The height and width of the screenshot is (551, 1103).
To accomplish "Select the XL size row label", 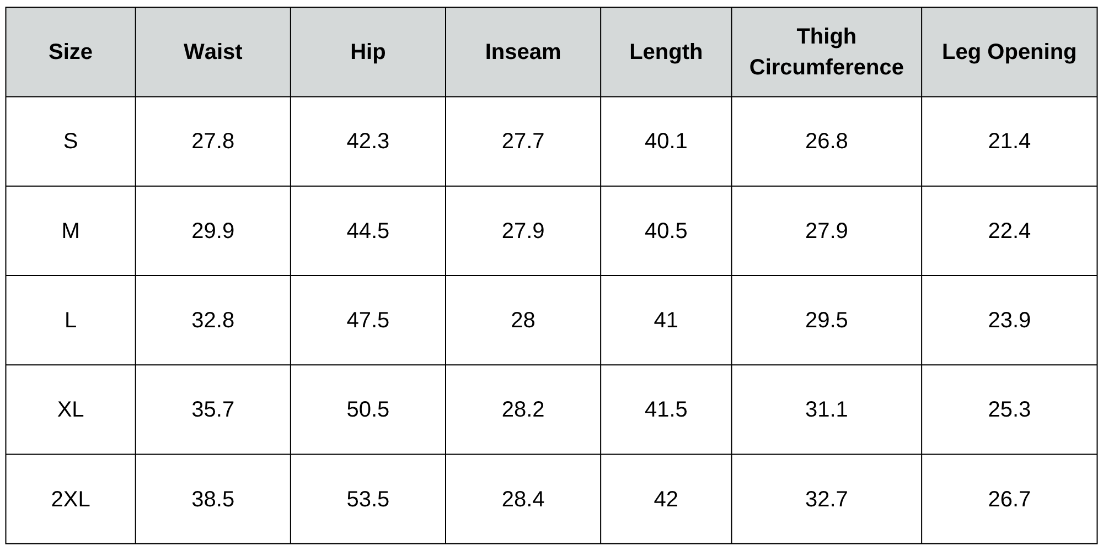I will point(71,409).
